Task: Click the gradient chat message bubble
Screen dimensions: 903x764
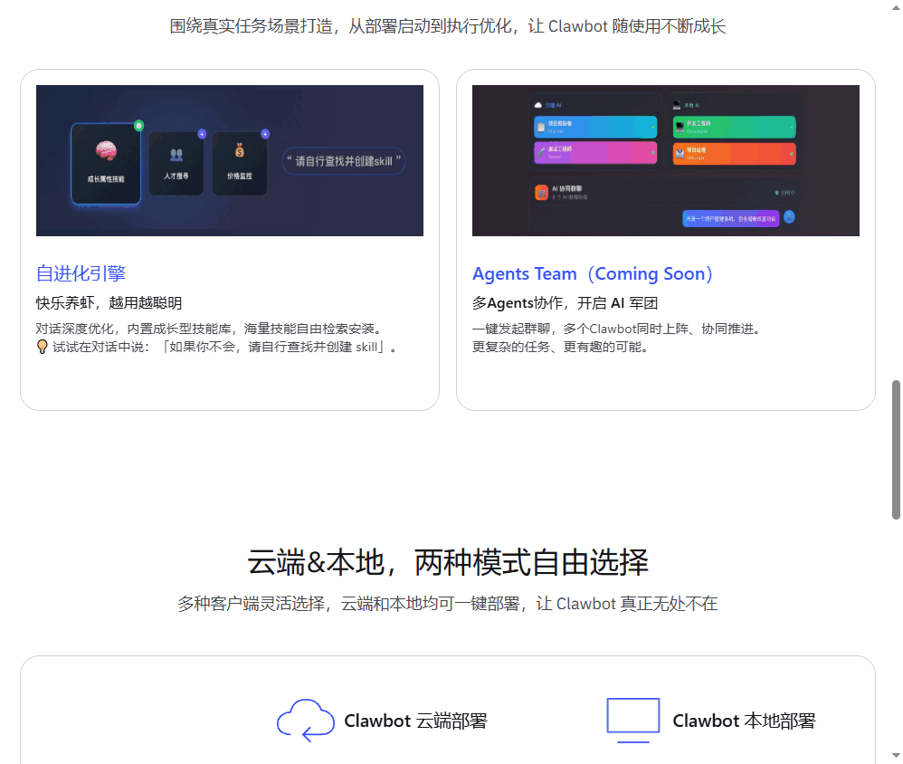Action: [731, 219]
